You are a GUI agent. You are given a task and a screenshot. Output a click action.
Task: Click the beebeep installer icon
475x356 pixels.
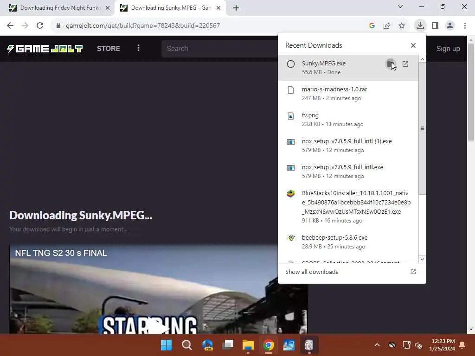pos(291,238)
